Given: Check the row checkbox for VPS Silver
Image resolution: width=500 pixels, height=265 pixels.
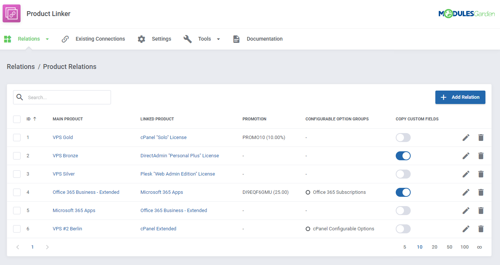Looking at the screenshot, I should 17,174.
